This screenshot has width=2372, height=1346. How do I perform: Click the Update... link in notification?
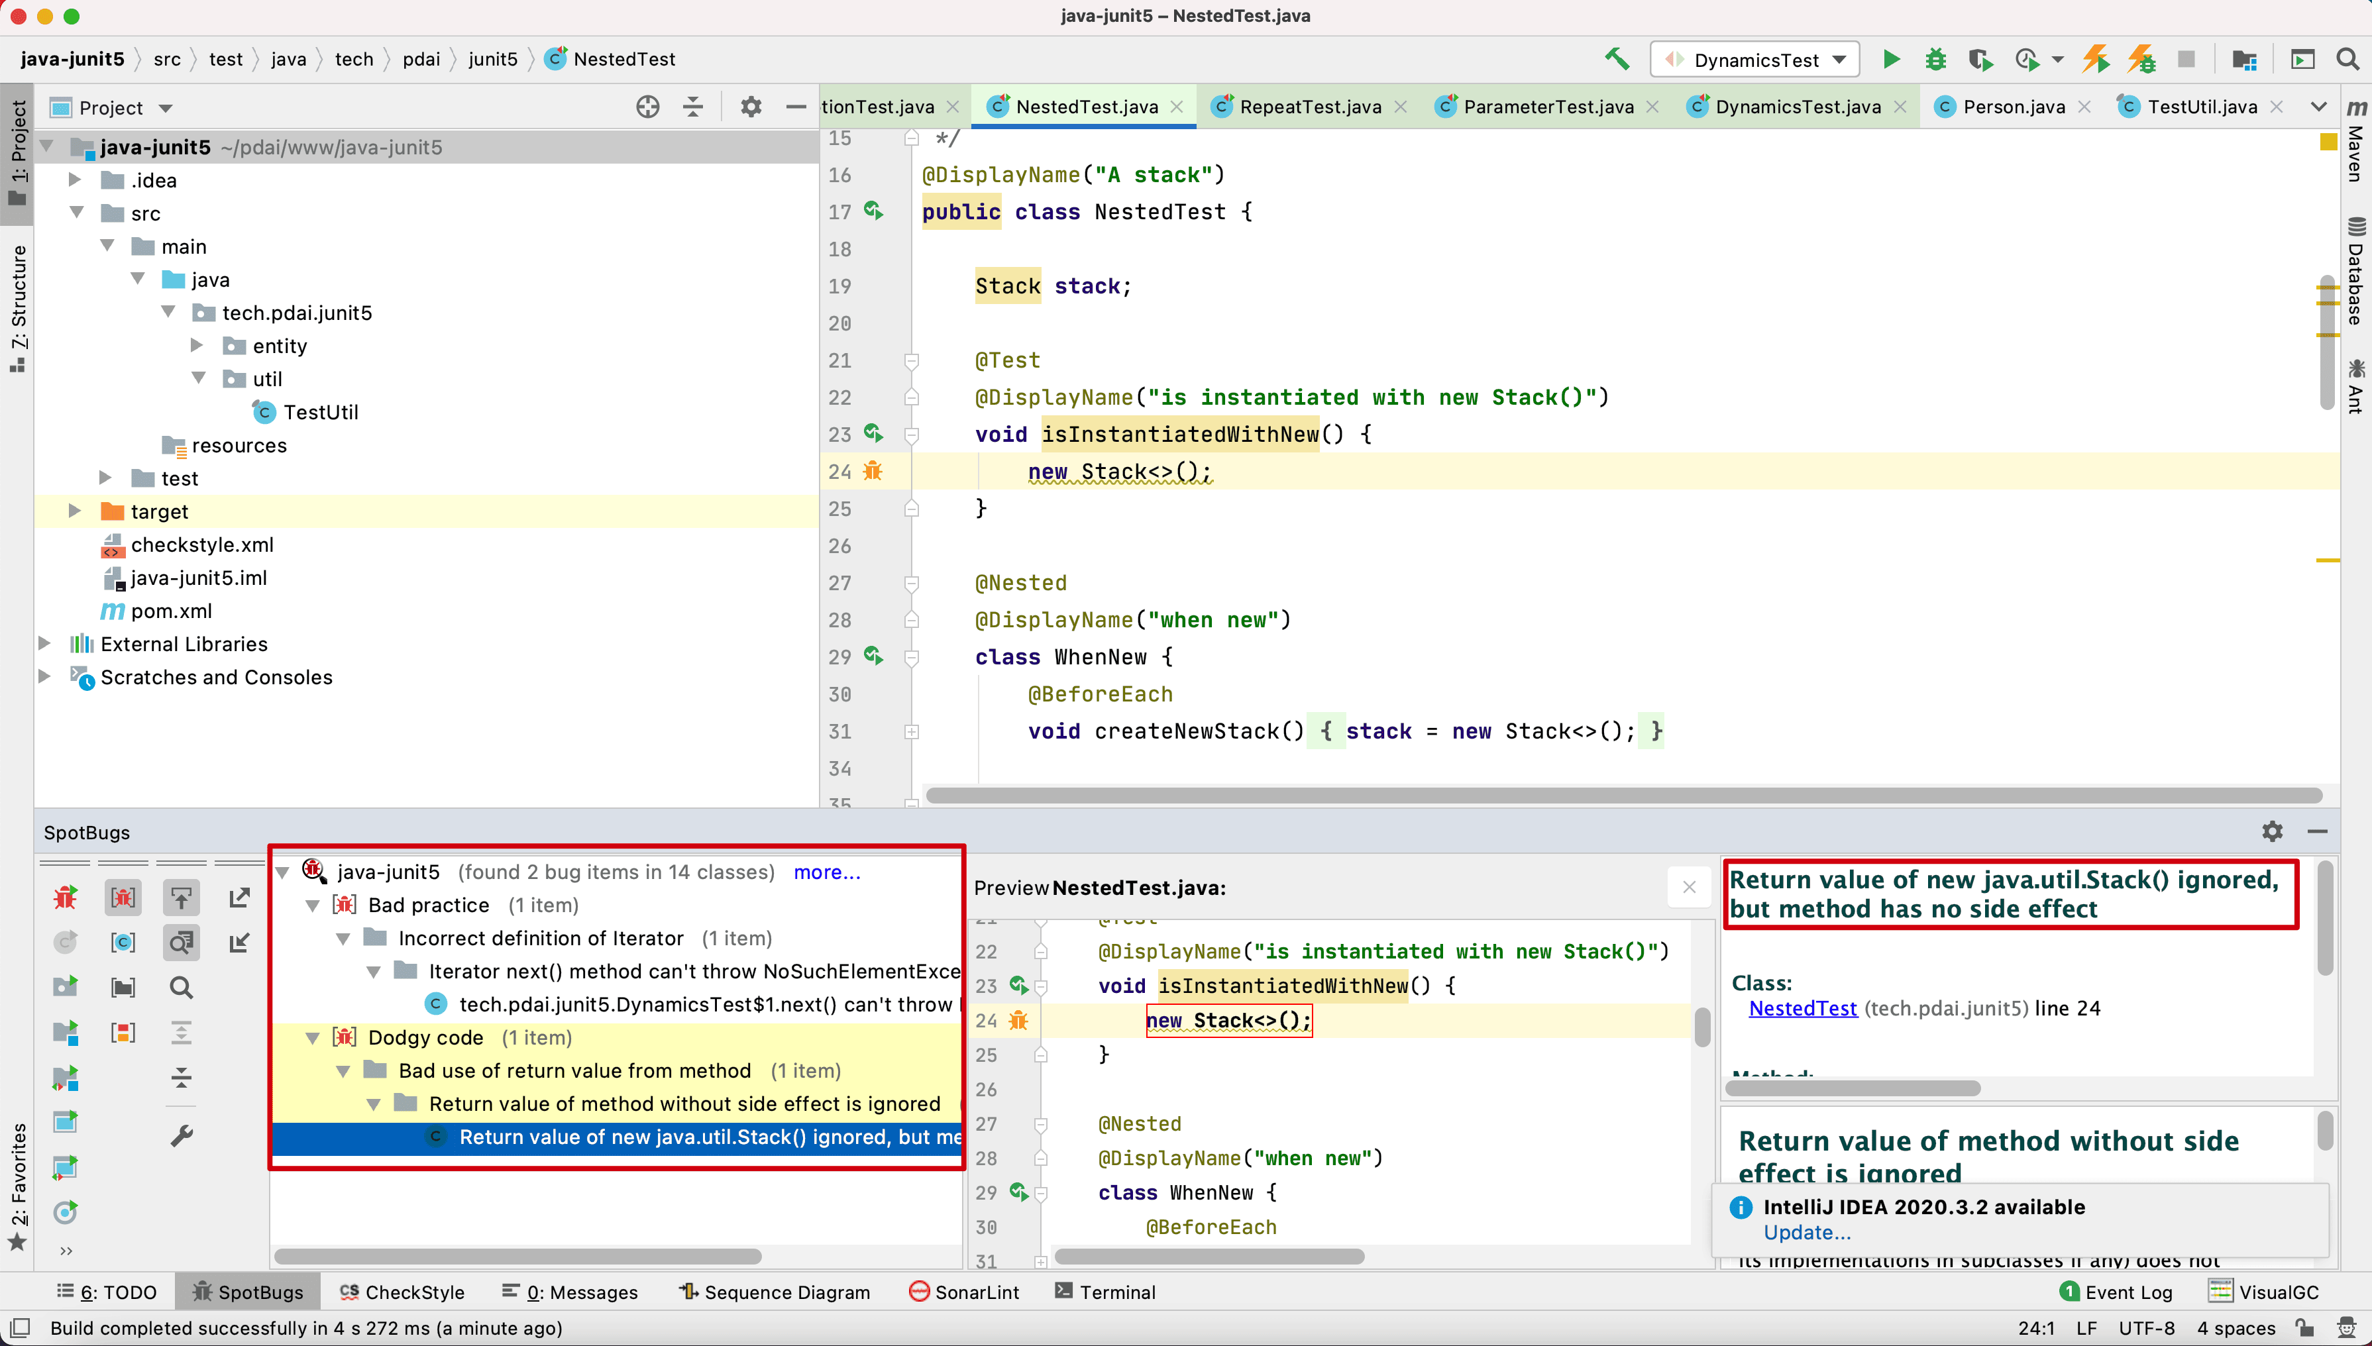[x=1806, y=1232]
